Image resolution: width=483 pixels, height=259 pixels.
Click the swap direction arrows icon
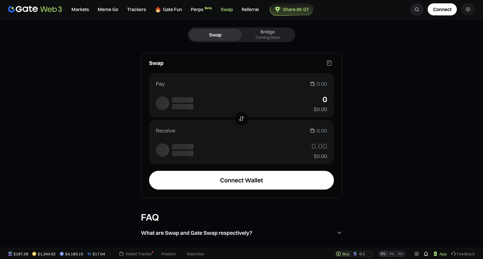pos(241,119)
